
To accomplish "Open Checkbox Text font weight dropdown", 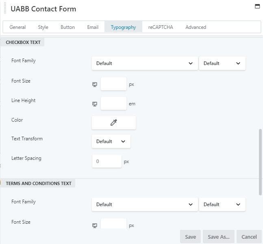I will (222, 63).
